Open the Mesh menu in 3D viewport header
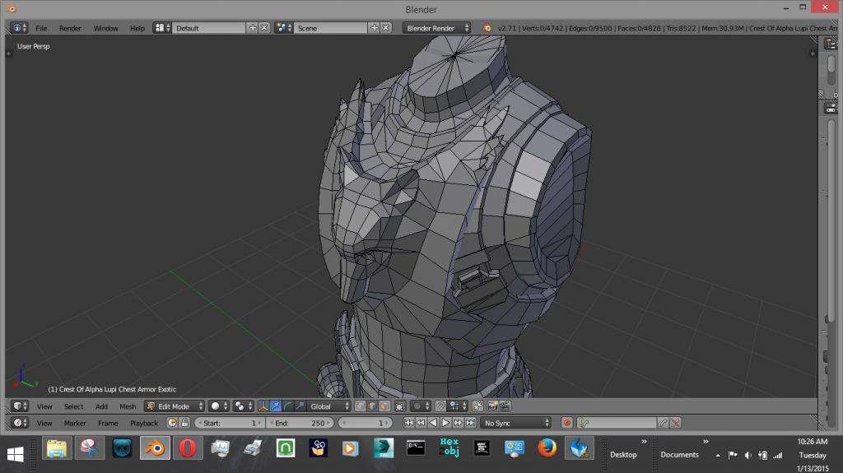This screenshot has height=473, width=843. [128, 406]
